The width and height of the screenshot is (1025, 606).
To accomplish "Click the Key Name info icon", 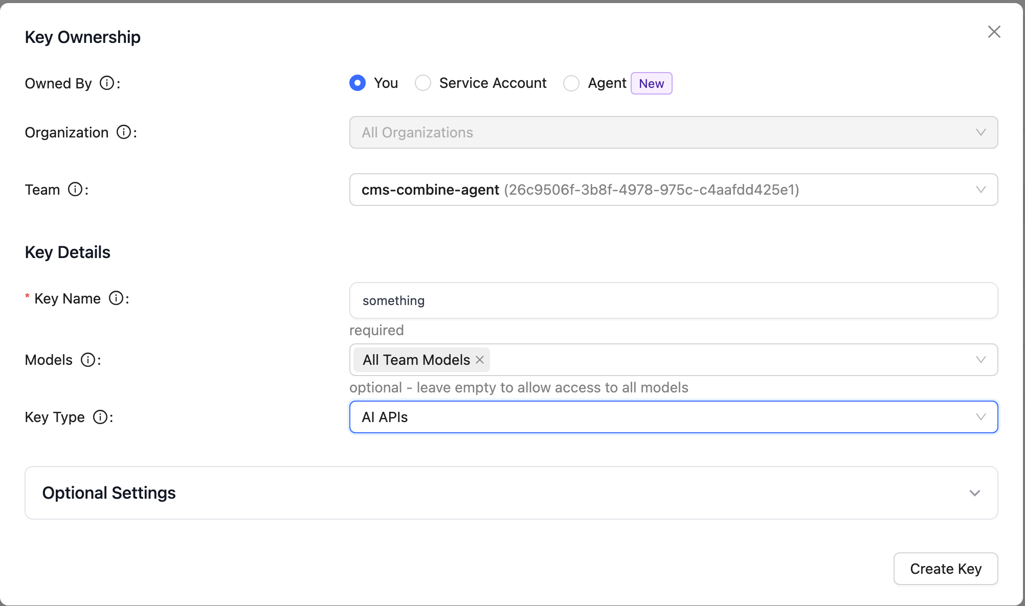I will (x=116, y=298).
